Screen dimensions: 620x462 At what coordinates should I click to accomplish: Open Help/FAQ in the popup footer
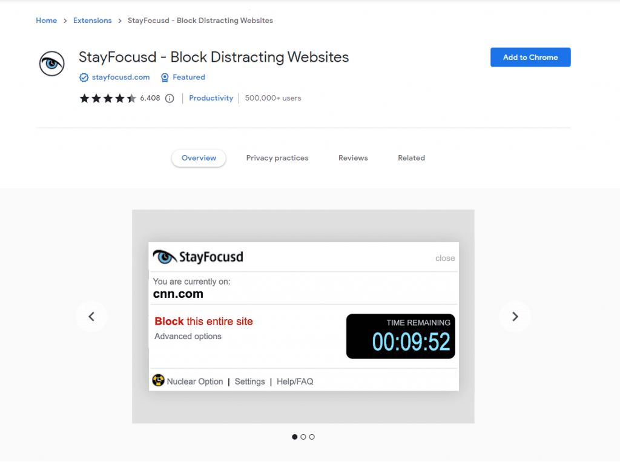coord(295,381)
